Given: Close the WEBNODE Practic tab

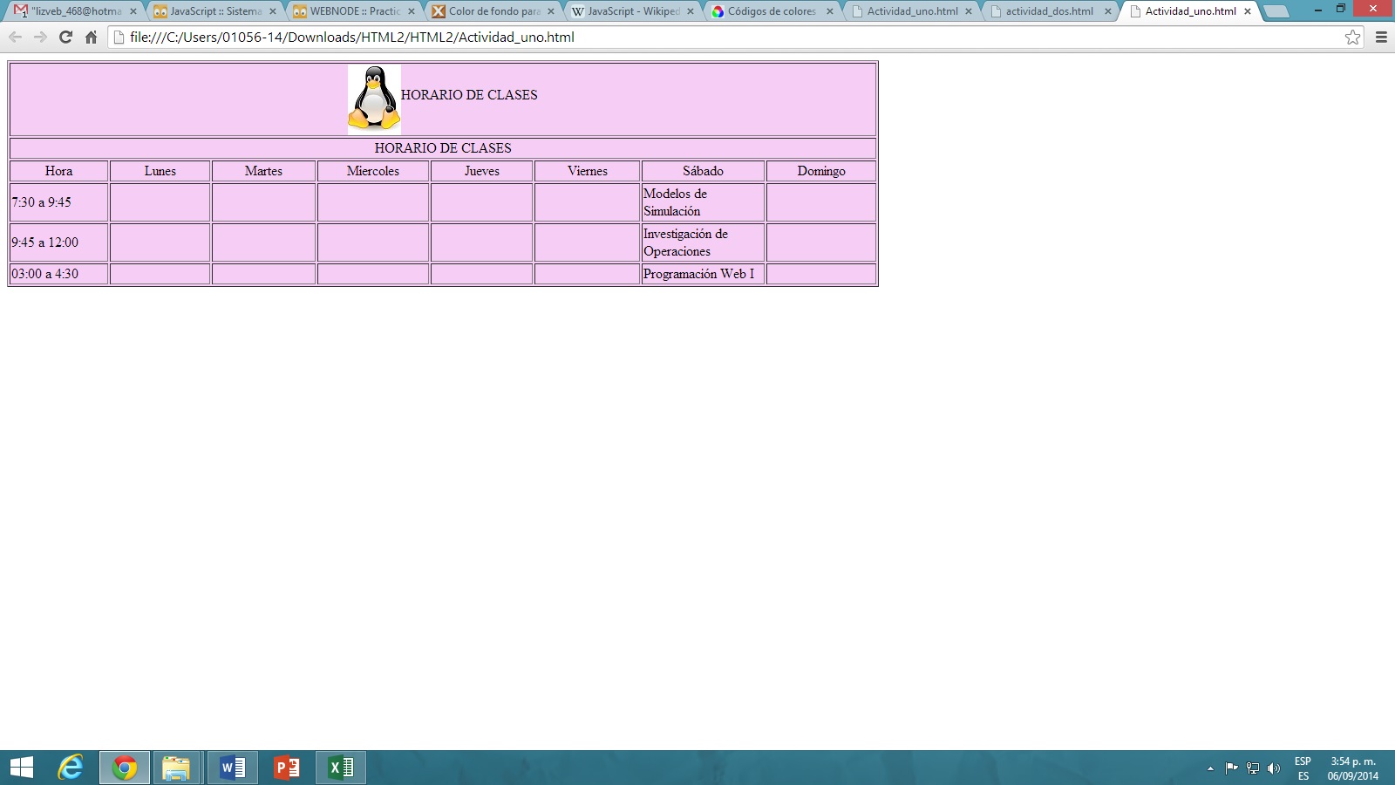Looking at the screenshot, I should 412,11.
